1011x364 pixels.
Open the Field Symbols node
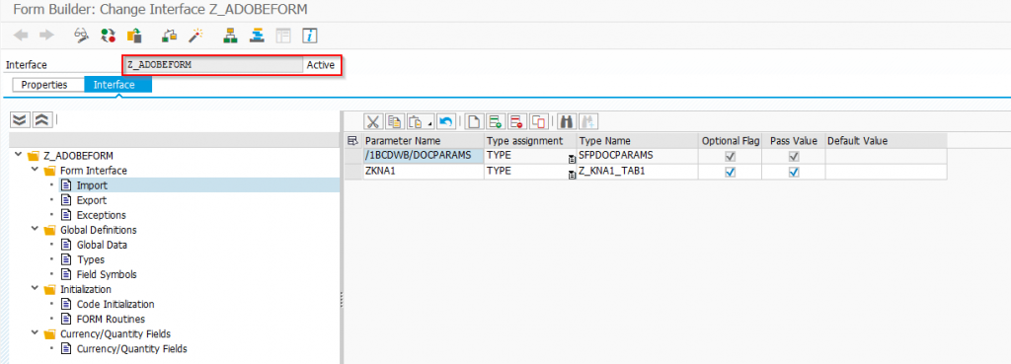point(107,274)
